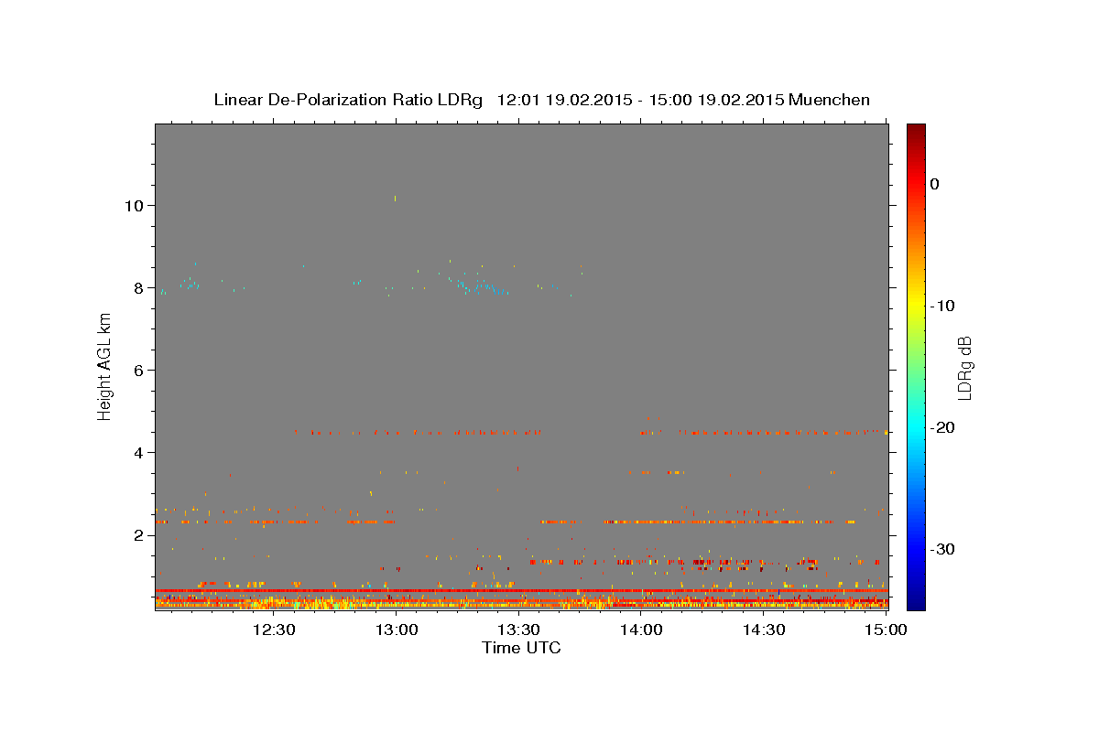Click the dark red top of the colorbar
Screen dimensions: 1099x732
click(x=916, y=130)
